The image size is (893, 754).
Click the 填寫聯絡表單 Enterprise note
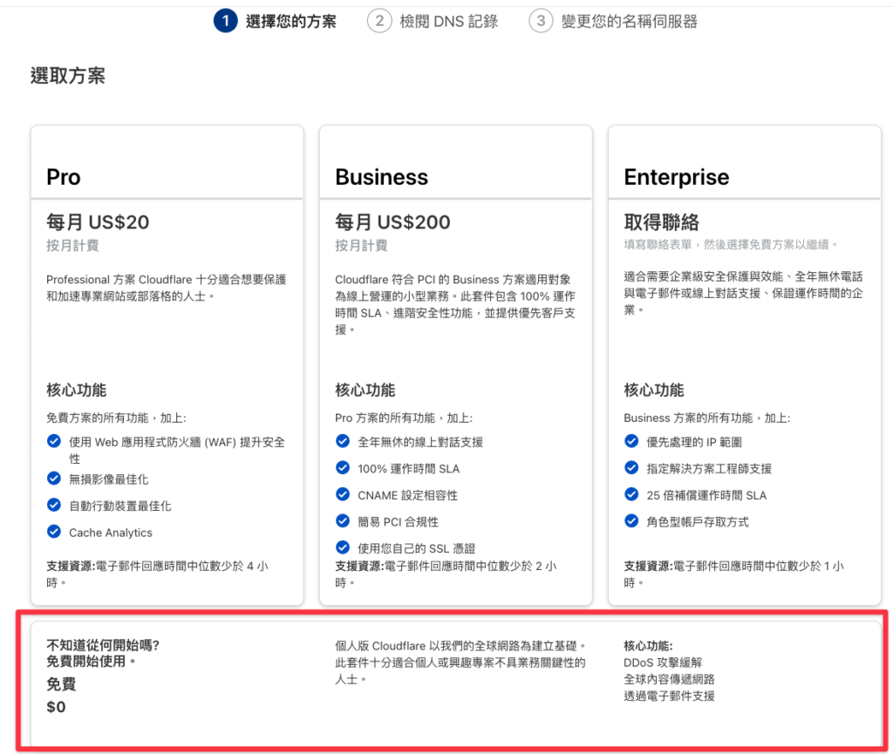[x=731, y=245]
